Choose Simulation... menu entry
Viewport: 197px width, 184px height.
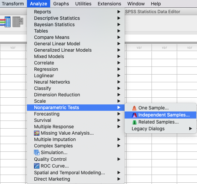click(x=76, y=152)
